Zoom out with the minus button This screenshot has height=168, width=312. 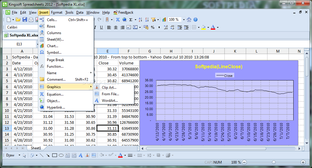(x=244, y=162)
